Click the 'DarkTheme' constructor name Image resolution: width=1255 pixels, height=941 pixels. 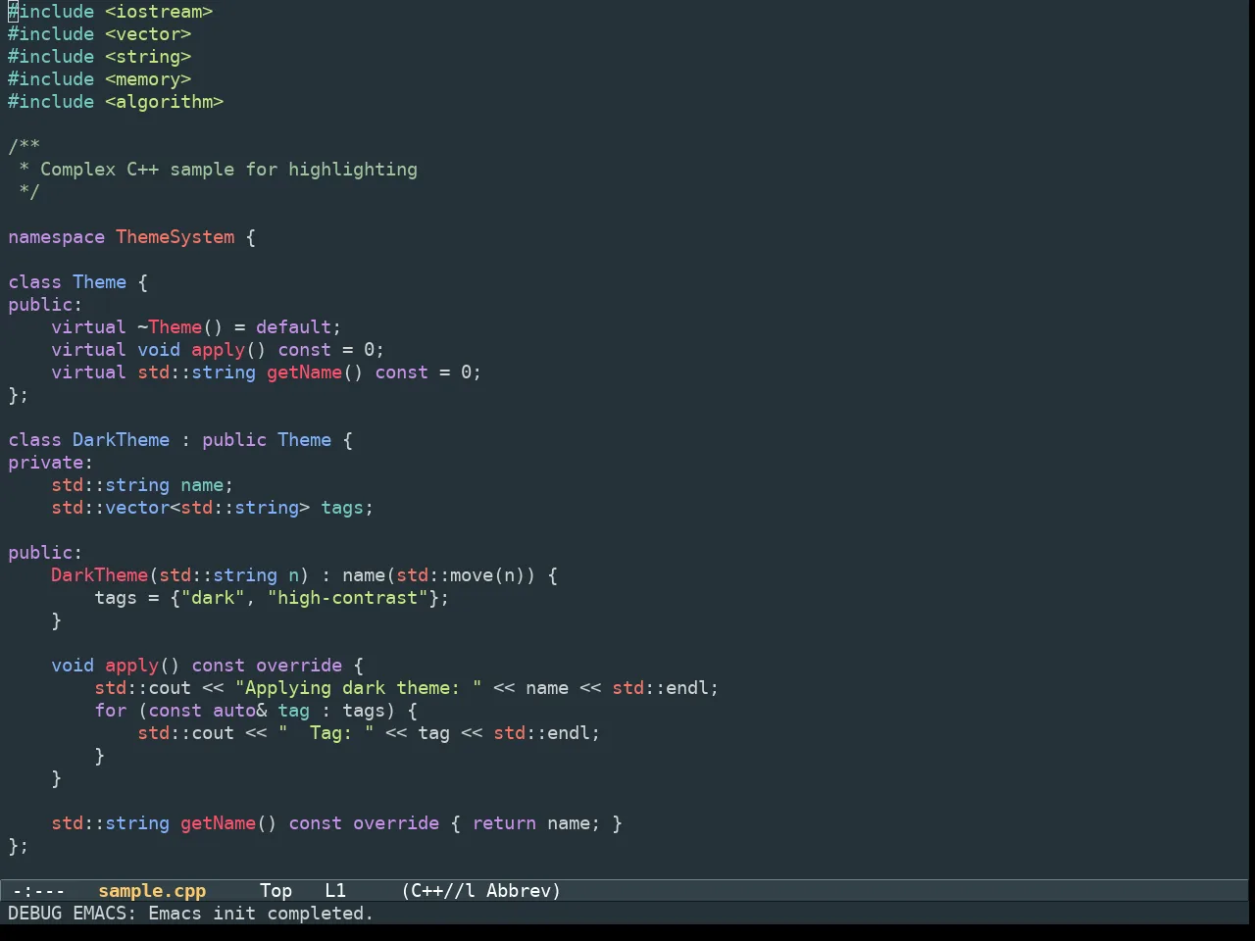(x=100, y=575)
